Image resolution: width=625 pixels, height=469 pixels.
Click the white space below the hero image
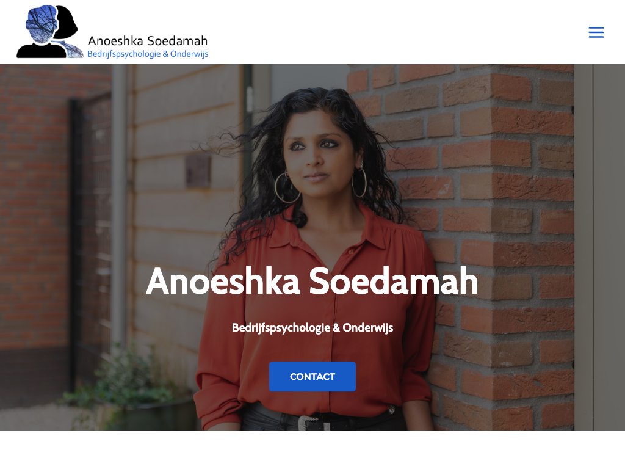pyautogui.click(x=312, y=450)
